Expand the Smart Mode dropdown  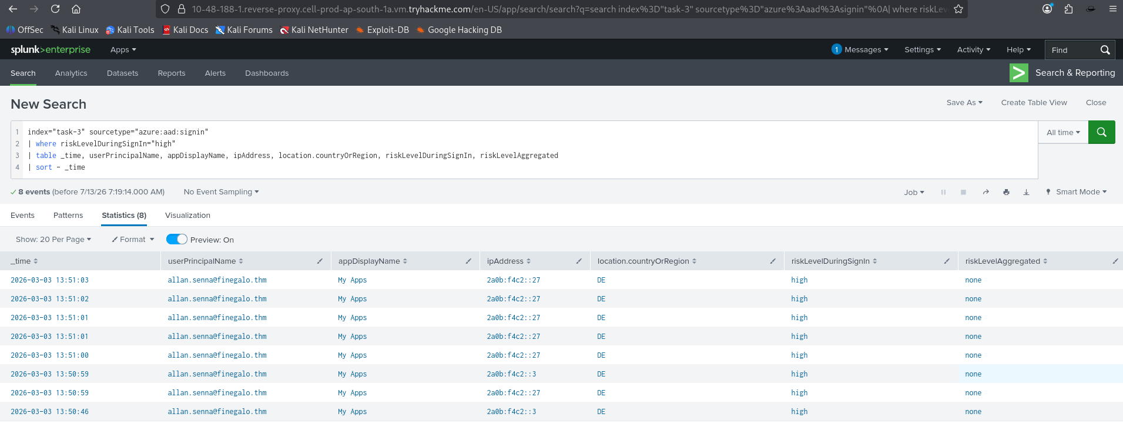point(1076,192)
